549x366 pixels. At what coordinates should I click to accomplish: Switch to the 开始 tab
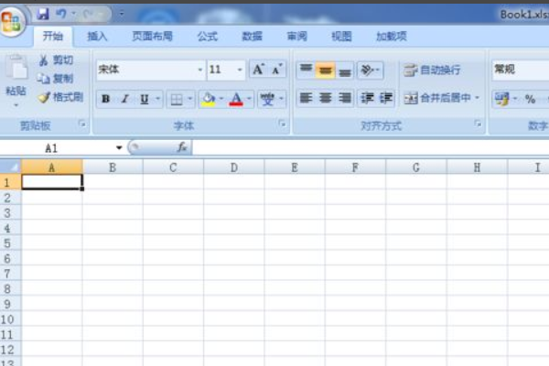[53, 36]
